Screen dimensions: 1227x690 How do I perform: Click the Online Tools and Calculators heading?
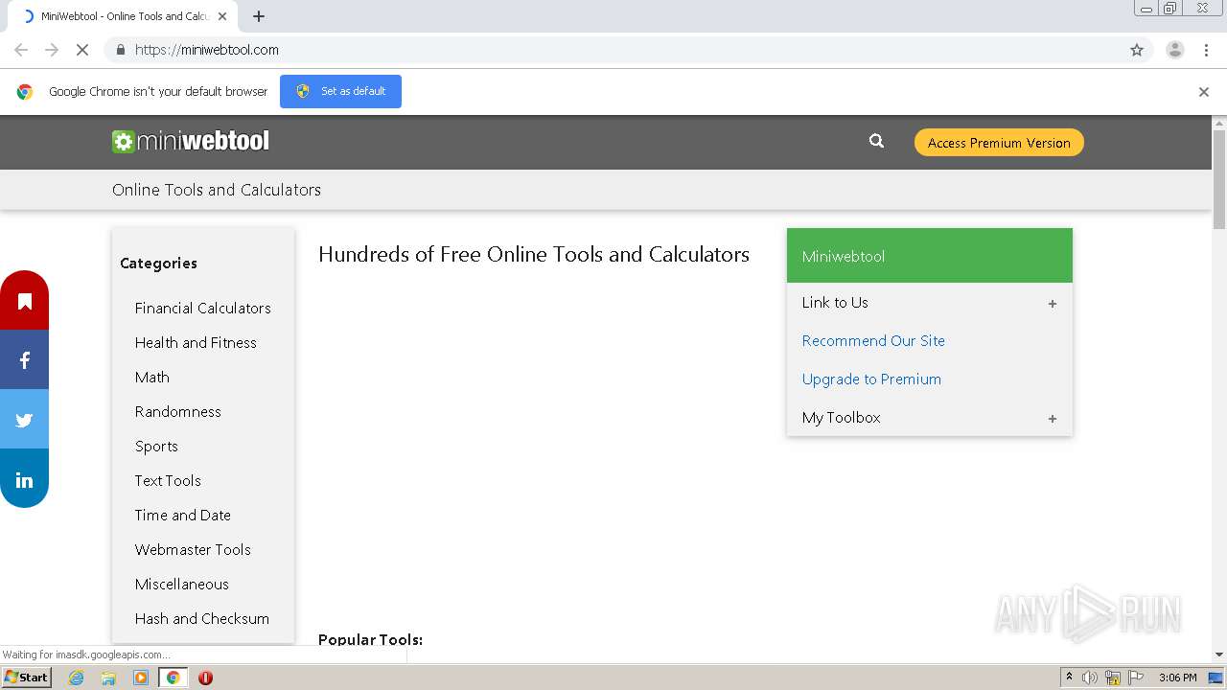[x=217, y=190]
